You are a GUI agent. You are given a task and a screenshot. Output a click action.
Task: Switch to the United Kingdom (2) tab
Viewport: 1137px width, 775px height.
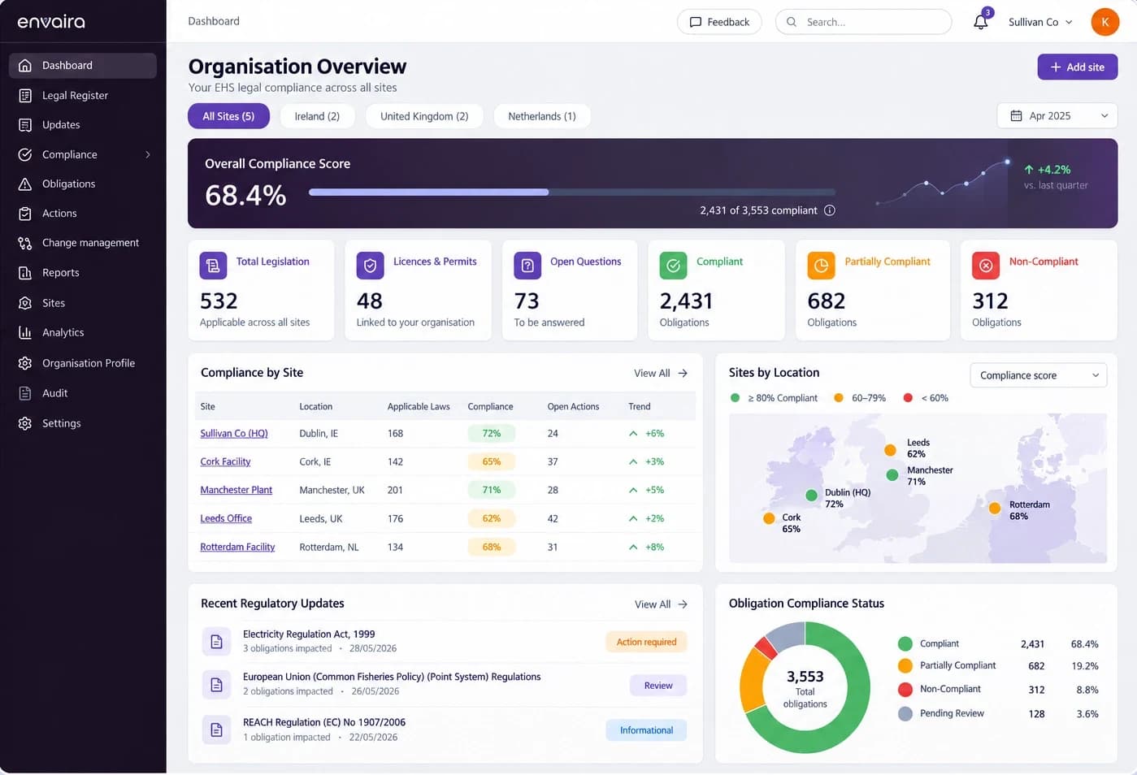(x=424, y=116)
